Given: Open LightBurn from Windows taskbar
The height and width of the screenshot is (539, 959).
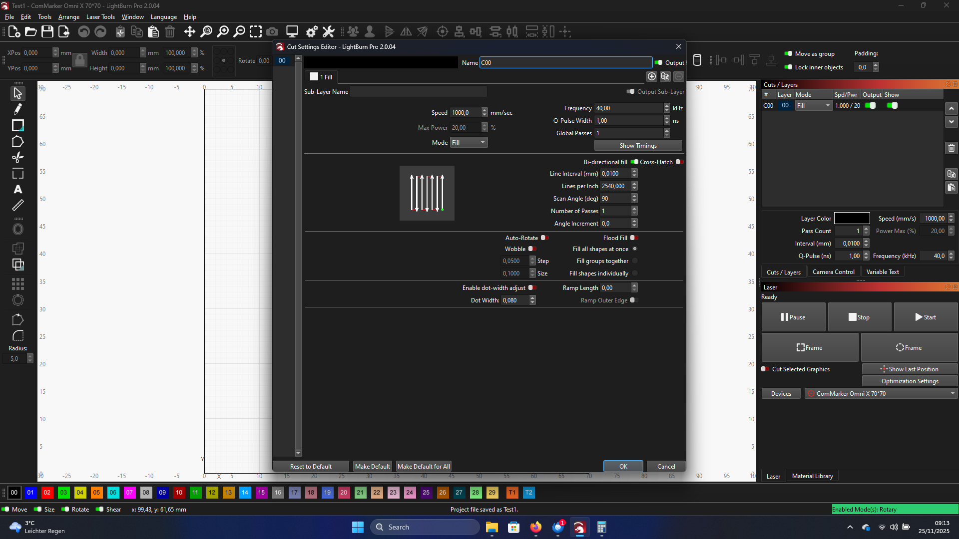Looking at the screenshot, I should pos(579,528).
